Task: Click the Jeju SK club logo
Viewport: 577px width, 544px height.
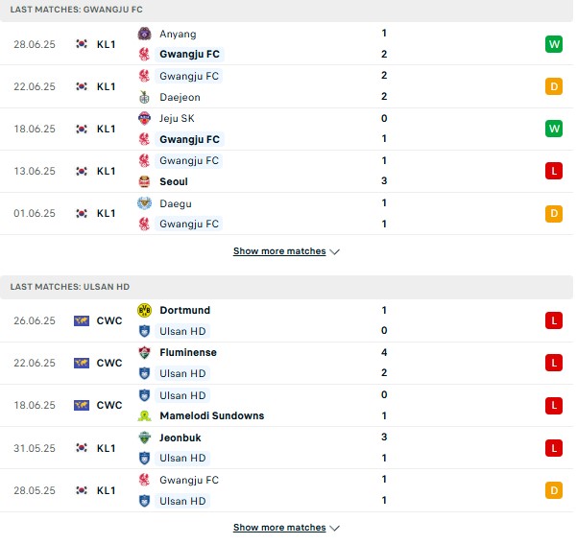Action: pyautogui.click(x=144, y=118)
